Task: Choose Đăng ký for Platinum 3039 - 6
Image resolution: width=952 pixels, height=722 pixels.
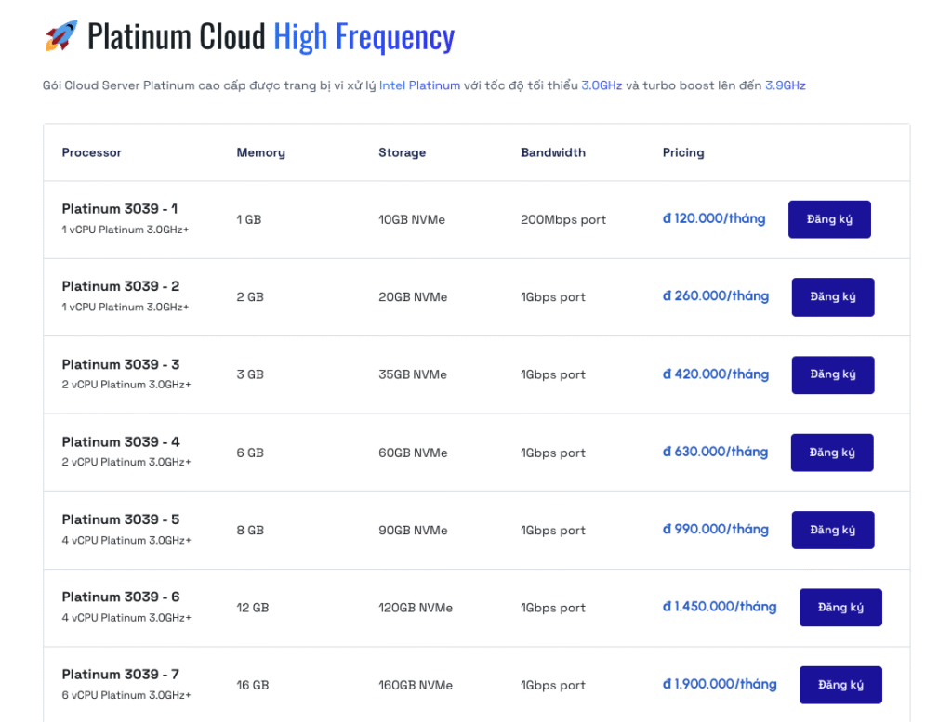Action: pos(840,608)
